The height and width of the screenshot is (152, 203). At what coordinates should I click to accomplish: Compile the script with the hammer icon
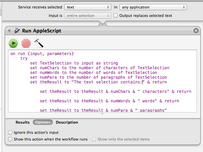[39, 43]
